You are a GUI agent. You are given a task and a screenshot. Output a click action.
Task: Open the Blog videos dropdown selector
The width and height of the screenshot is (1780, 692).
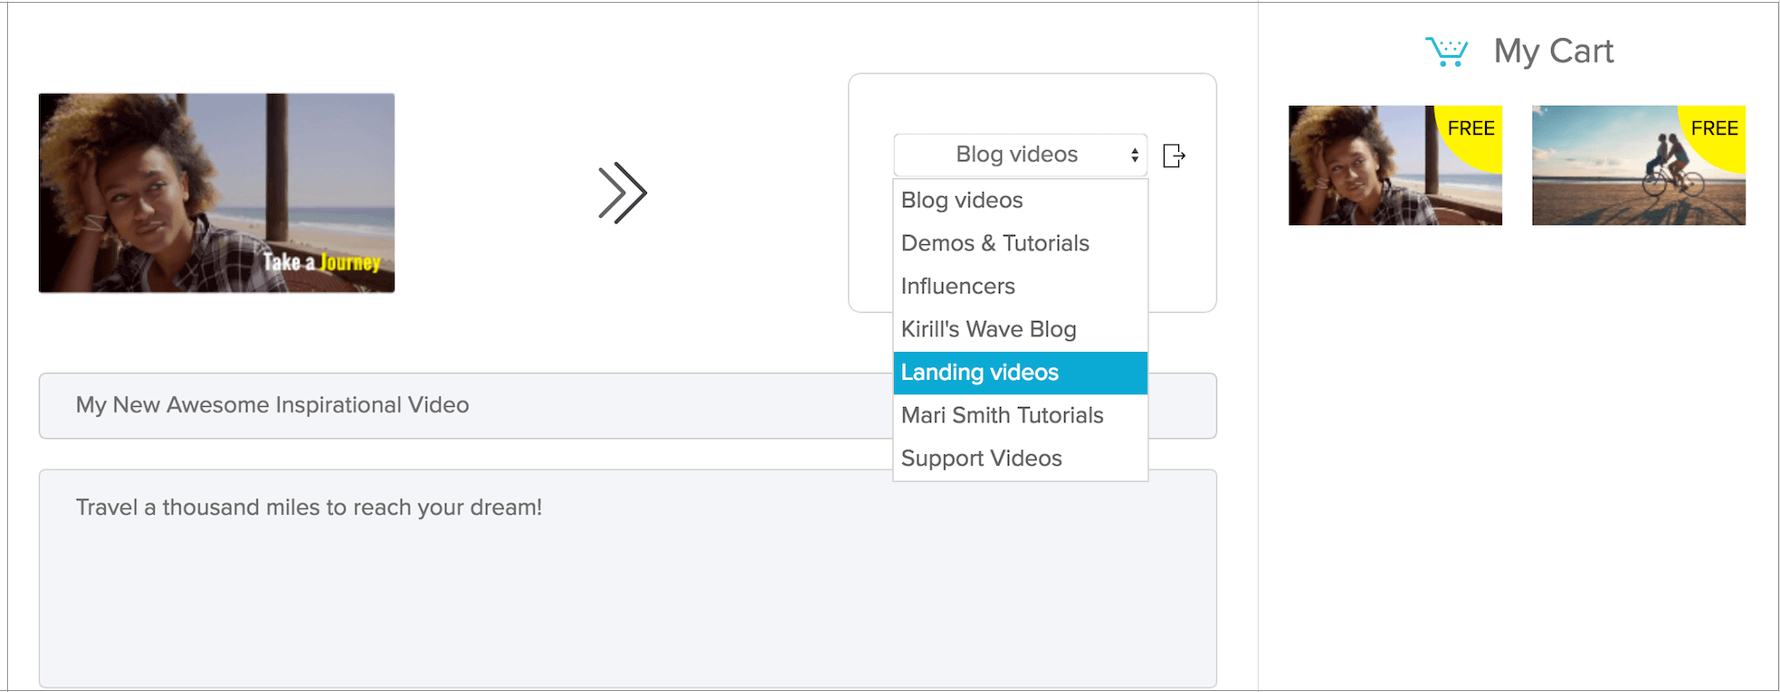(1020, 155)
